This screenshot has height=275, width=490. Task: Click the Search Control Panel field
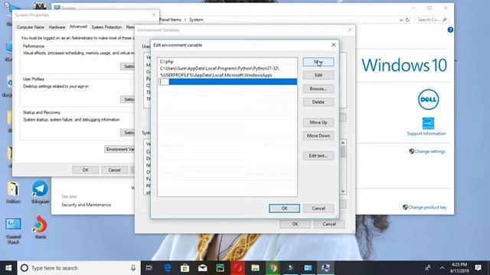tap(432, 20)
